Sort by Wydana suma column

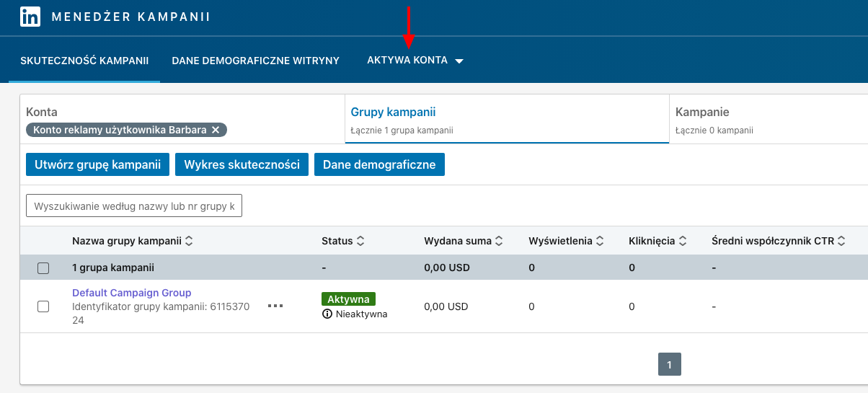tap(499, 242)
